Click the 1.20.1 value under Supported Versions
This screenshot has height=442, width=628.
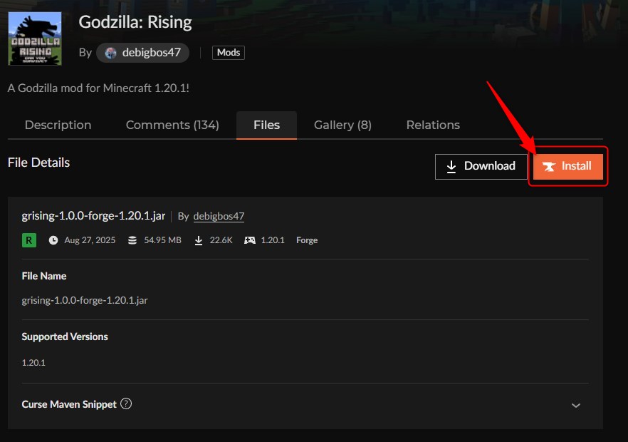[33, 363]
